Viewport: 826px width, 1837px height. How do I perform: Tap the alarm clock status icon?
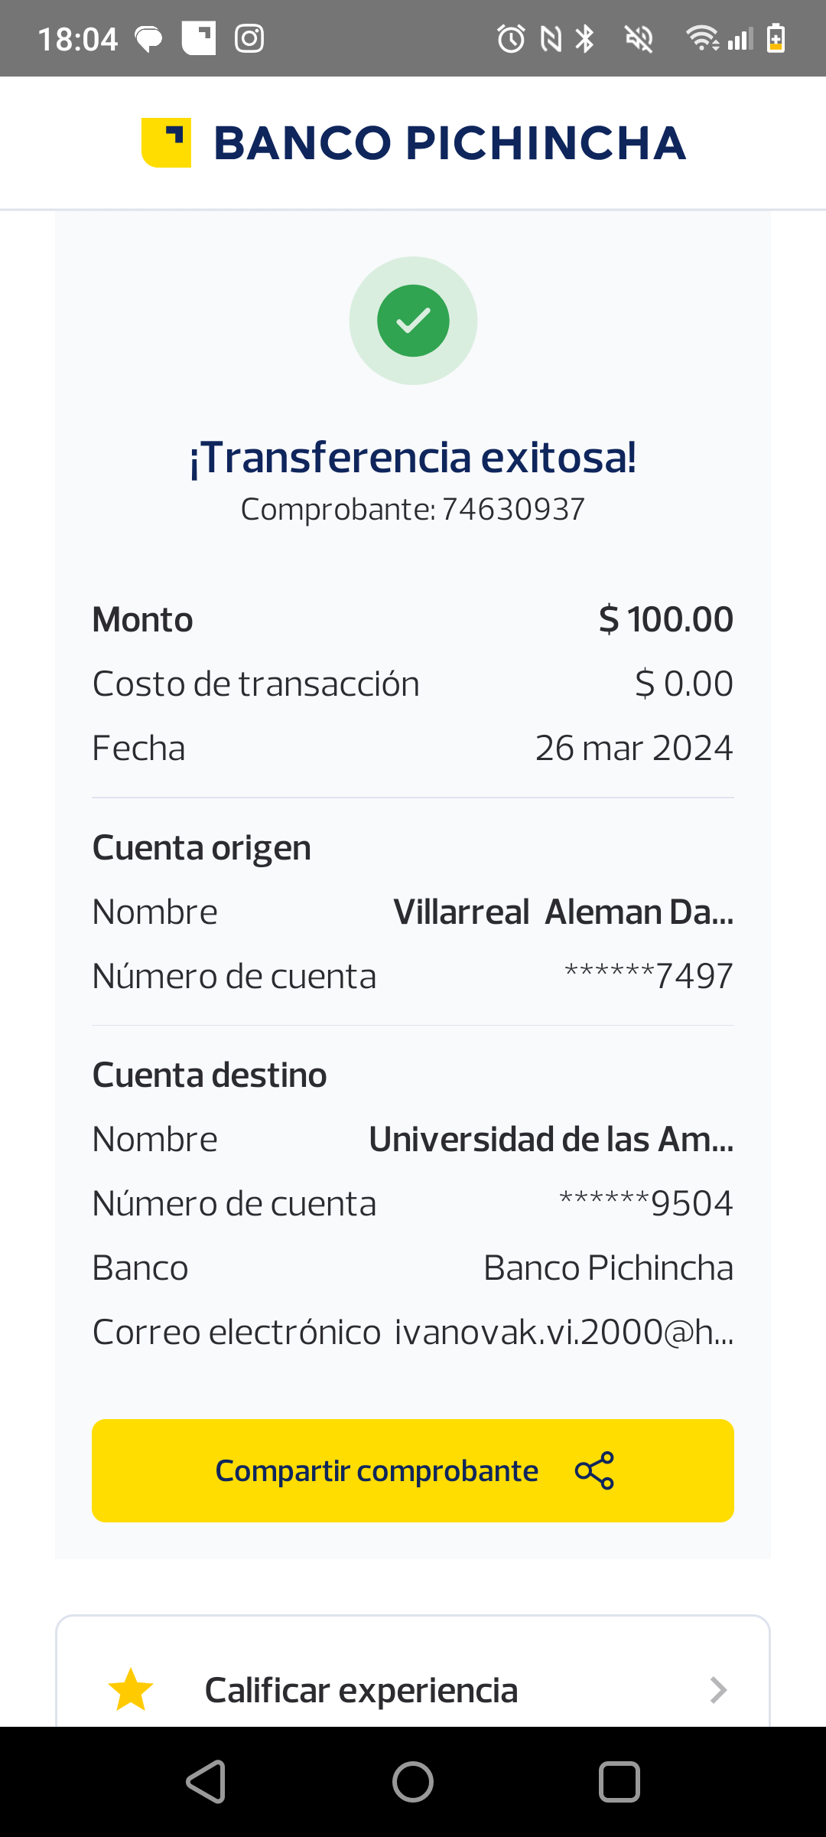[511, 38]
